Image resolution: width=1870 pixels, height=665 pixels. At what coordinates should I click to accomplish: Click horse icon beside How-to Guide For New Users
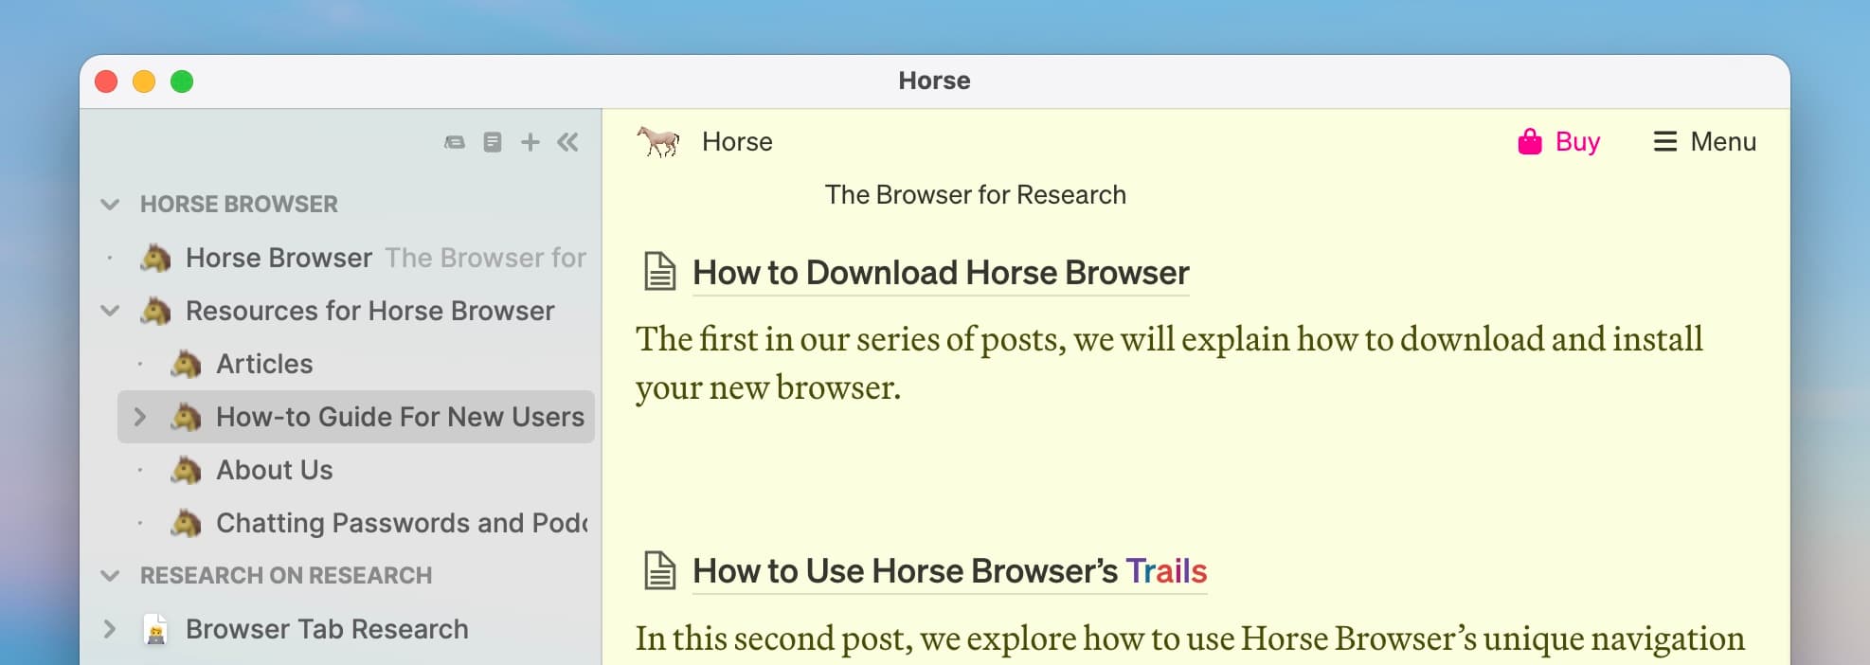(x=186, y=417)
